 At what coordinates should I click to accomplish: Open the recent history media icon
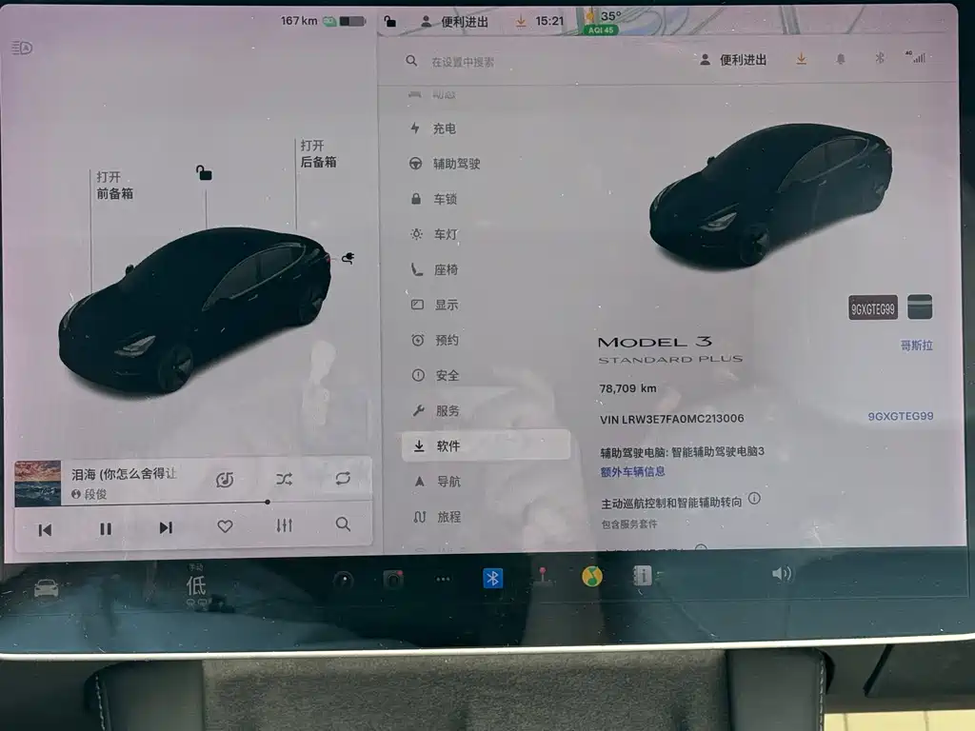pos(225,480)
